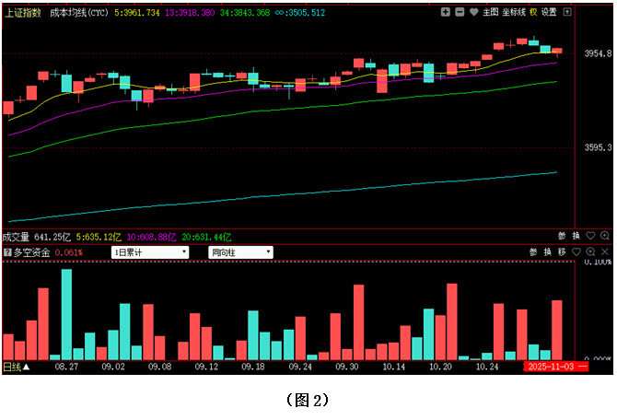The width and height of the screenshot is (617, 420).
Task: Click 换 button in 成交量 row
Action: click(x=576, y=237)
